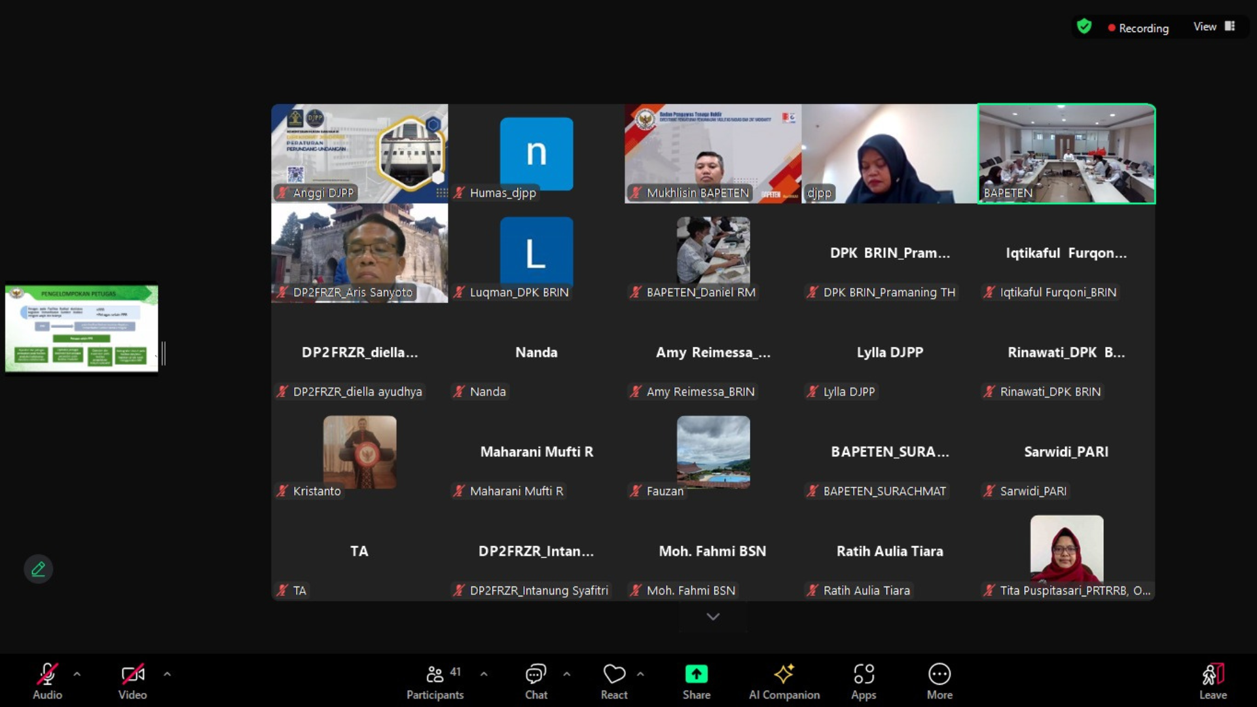Viewport: 1257px width, 707px height.
Task: Select the djpp video tile
Action: 890,153
